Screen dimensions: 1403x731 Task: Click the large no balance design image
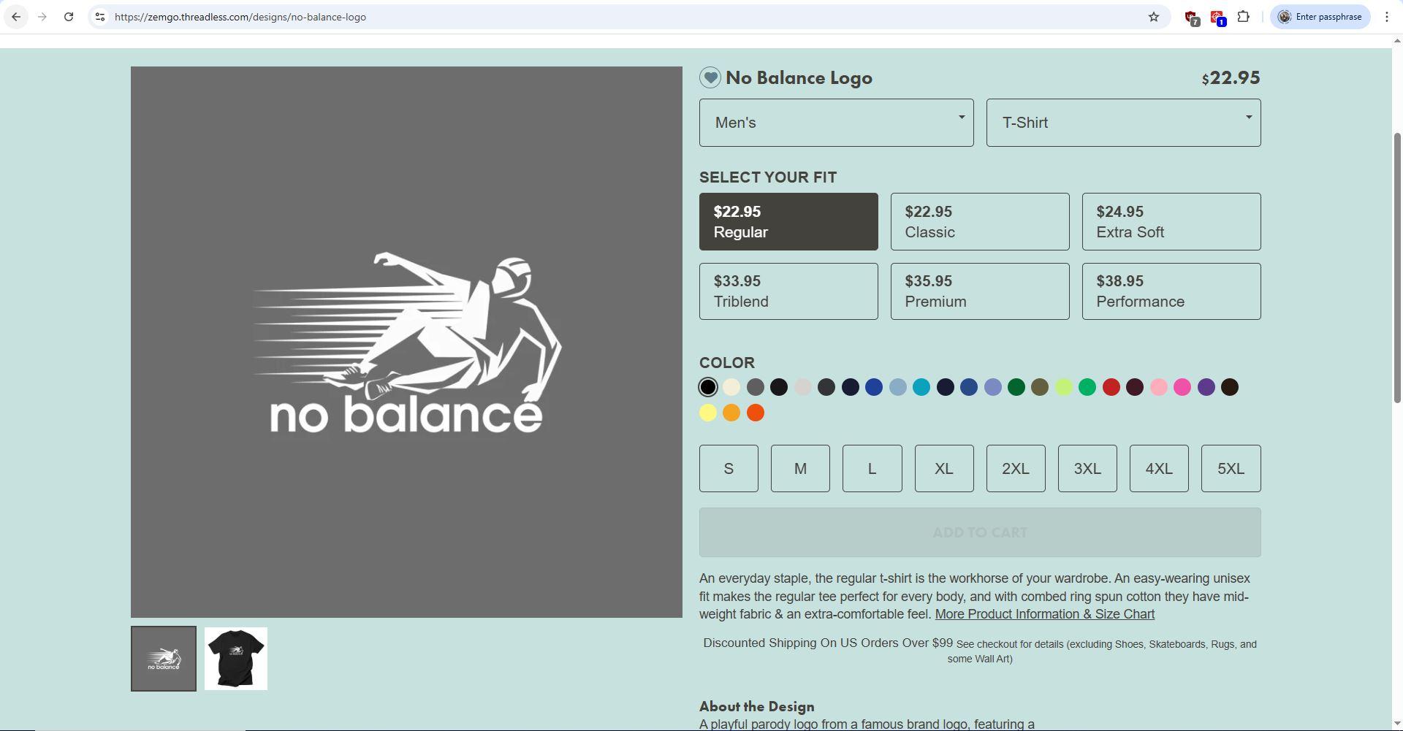(x=406, y=342)
